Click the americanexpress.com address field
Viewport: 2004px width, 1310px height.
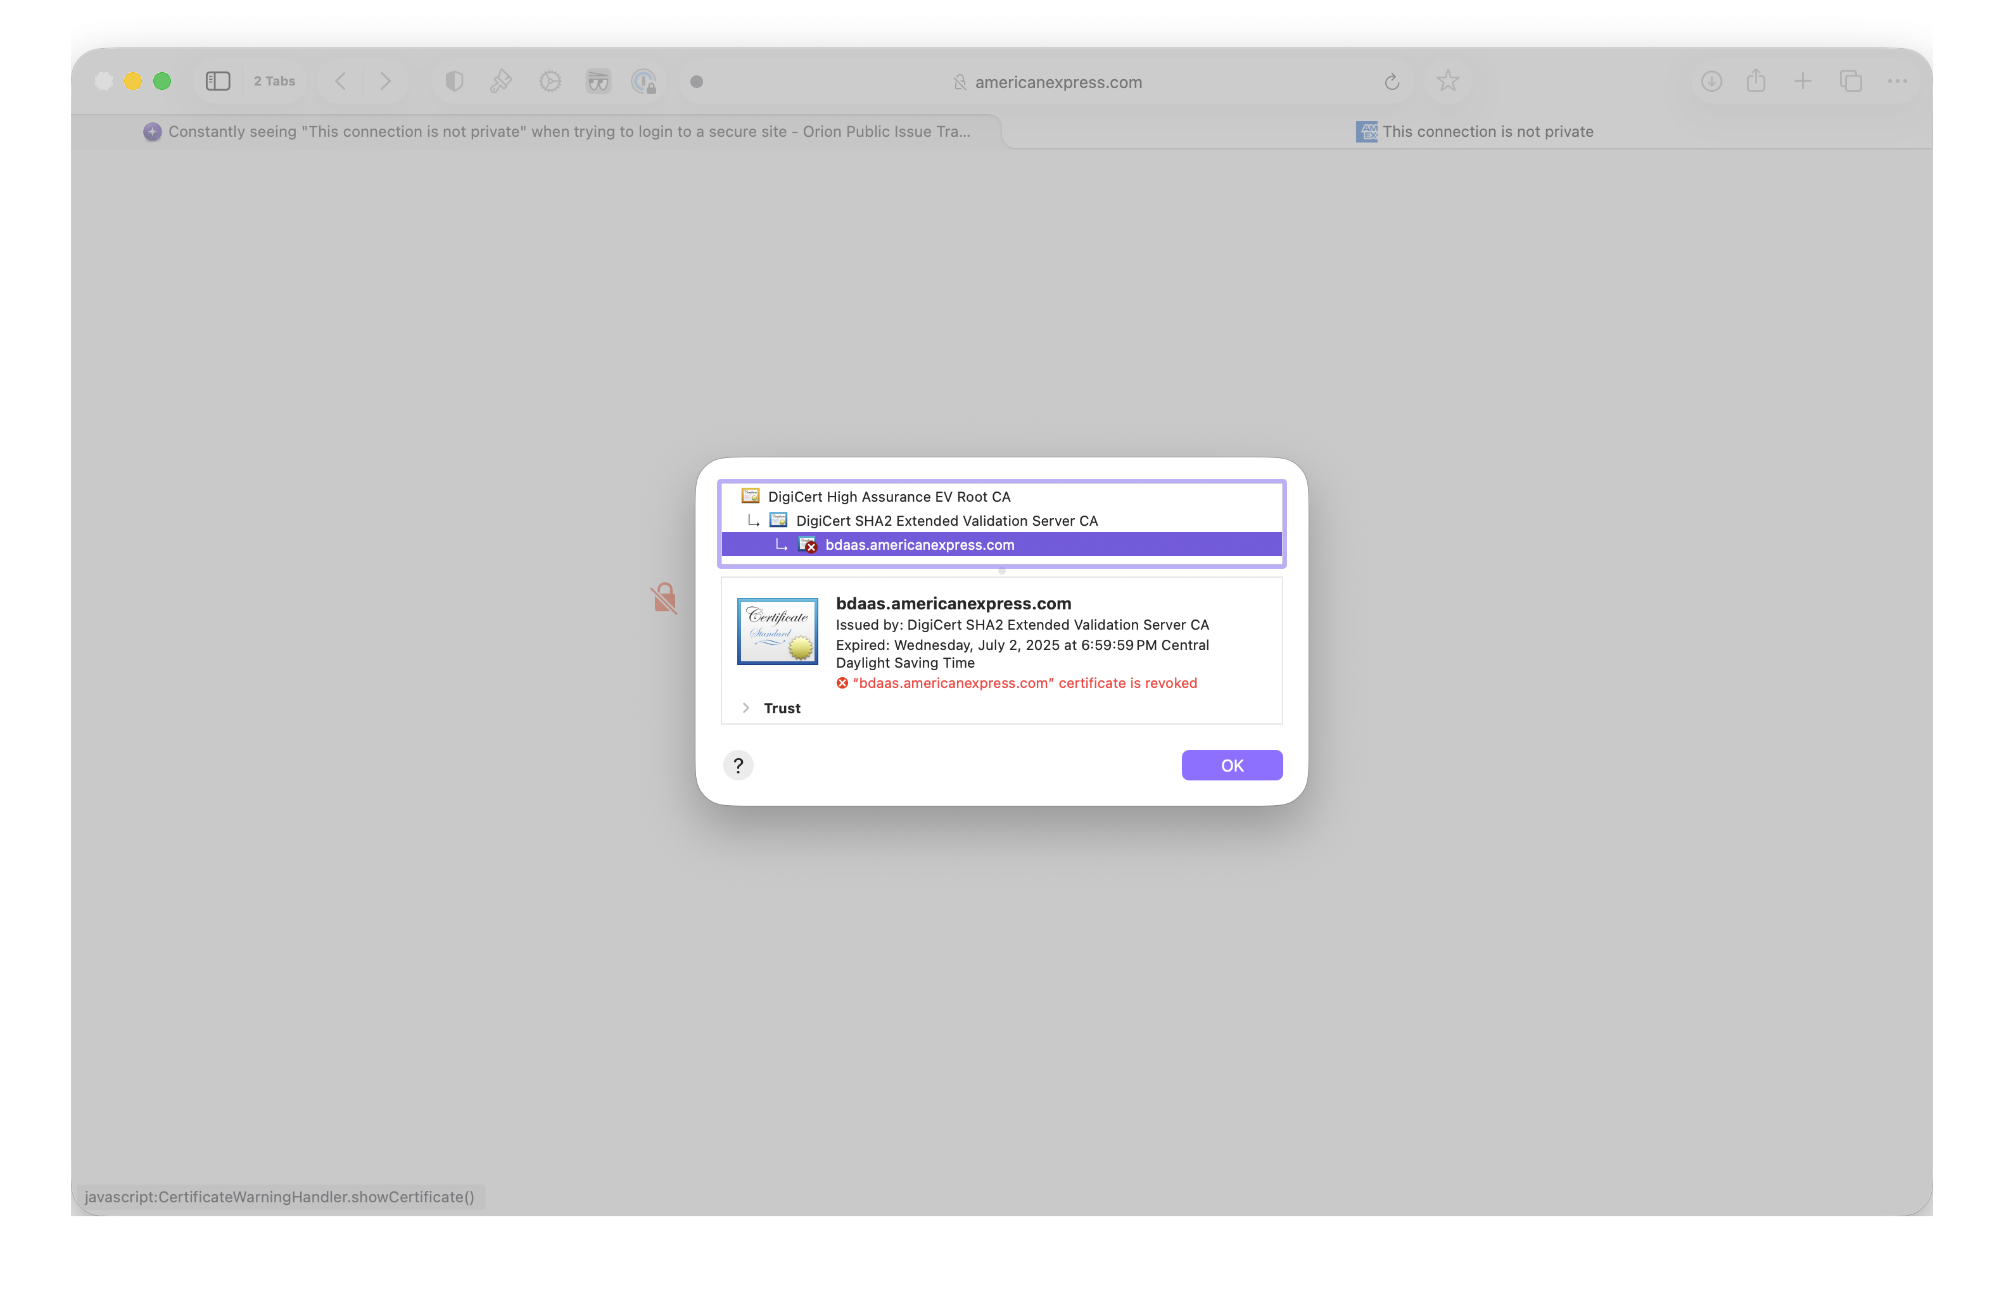1058,82
